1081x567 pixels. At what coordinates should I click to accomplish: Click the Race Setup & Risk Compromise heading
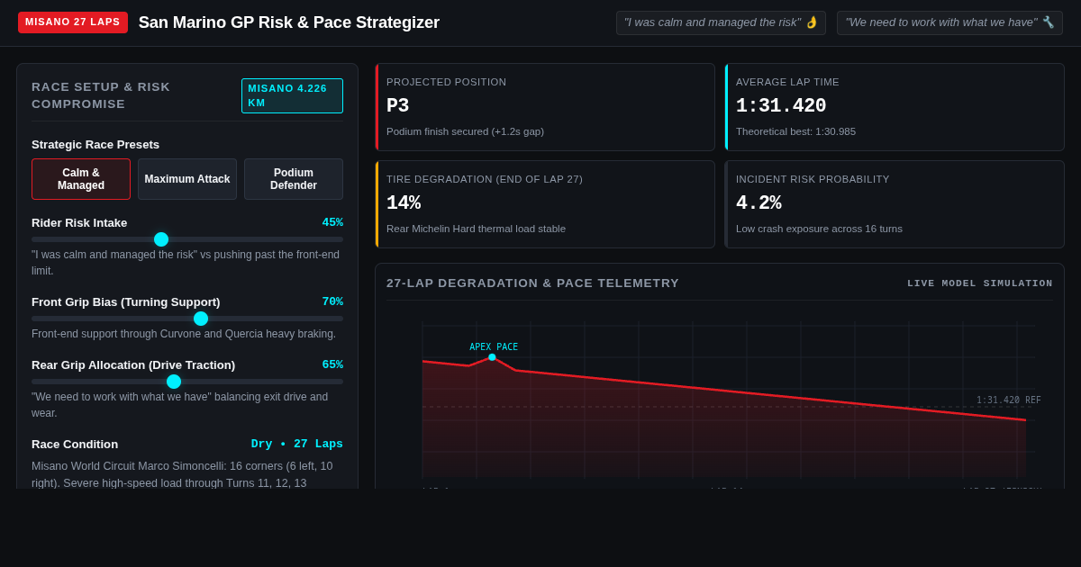coord(101,95)
